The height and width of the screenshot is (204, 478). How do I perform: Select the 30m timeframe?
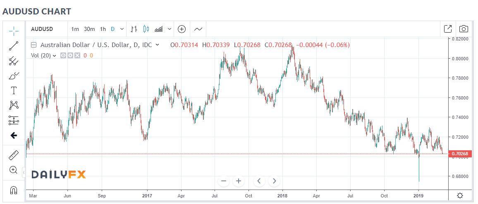(x=89, y=29)
